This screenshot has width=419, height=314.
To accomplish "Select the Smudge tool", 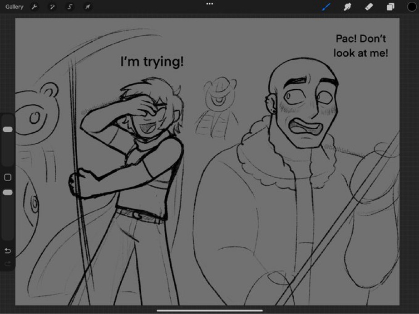I will coord(347,7).
